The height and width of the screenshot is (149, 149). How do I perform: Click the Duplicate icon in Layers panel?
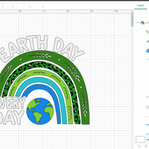point(146,13)
